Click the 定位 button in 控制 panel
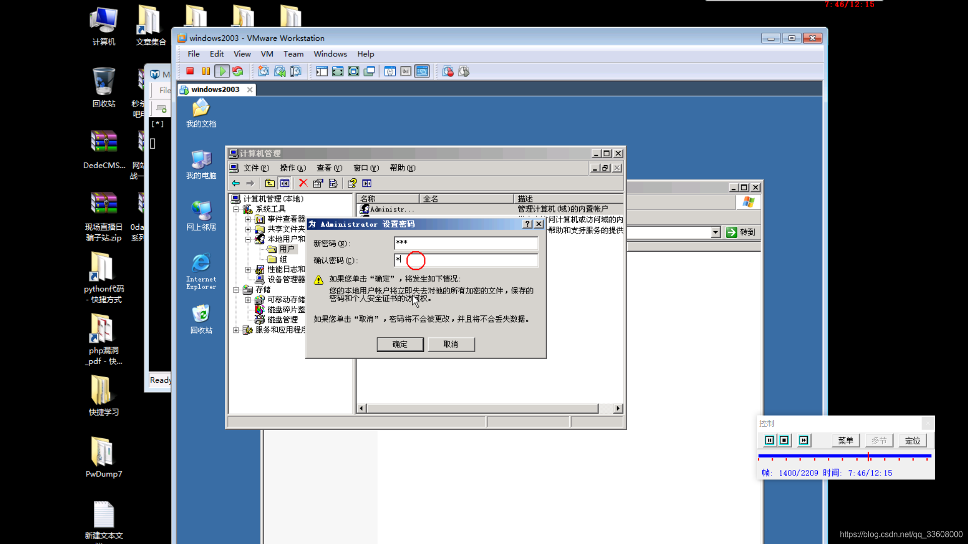968x544 pixels. (x=913, y=441)
